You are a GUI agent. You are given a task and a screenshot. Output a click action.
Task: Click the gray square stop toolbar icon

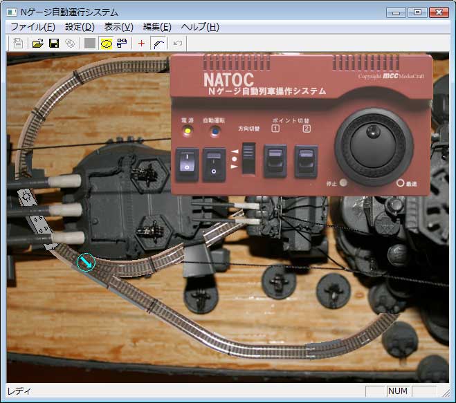coord(90,44)
